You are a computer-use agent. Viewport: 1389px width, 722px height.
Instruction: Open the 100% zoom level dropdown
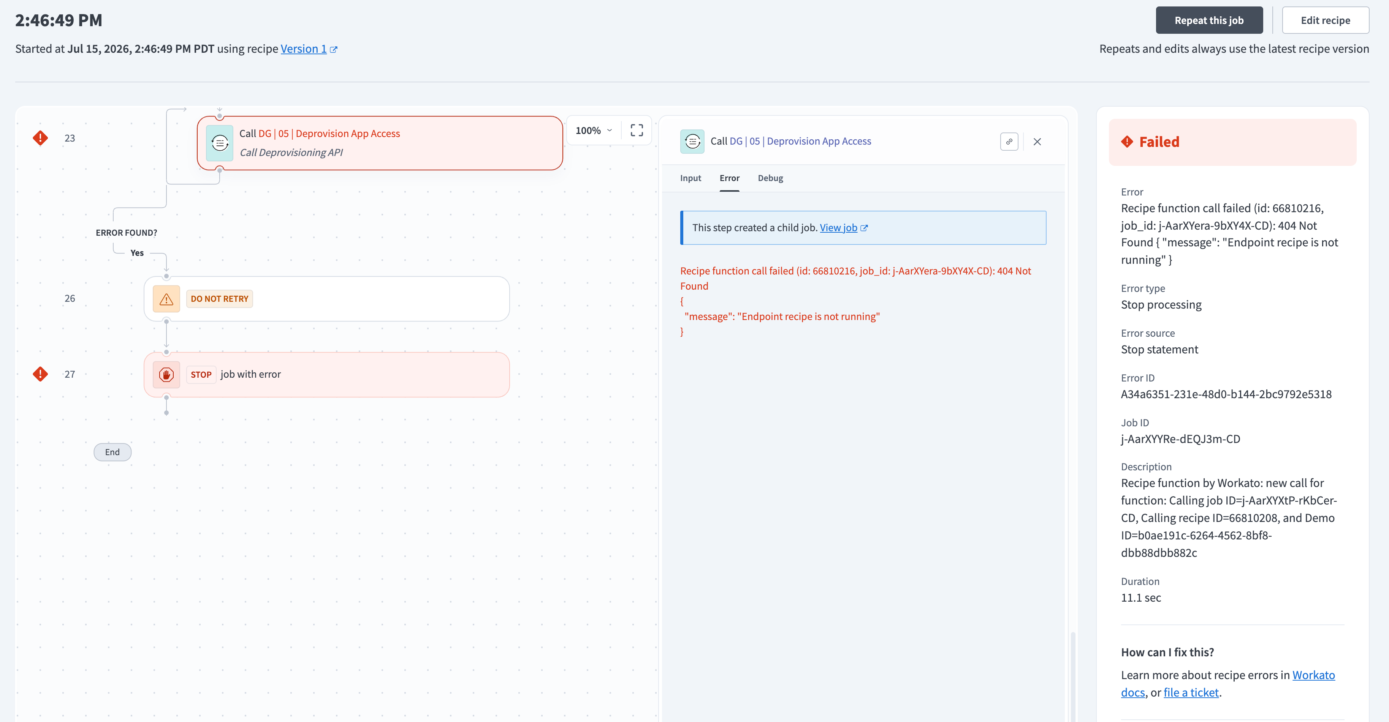tap(594, 130)
